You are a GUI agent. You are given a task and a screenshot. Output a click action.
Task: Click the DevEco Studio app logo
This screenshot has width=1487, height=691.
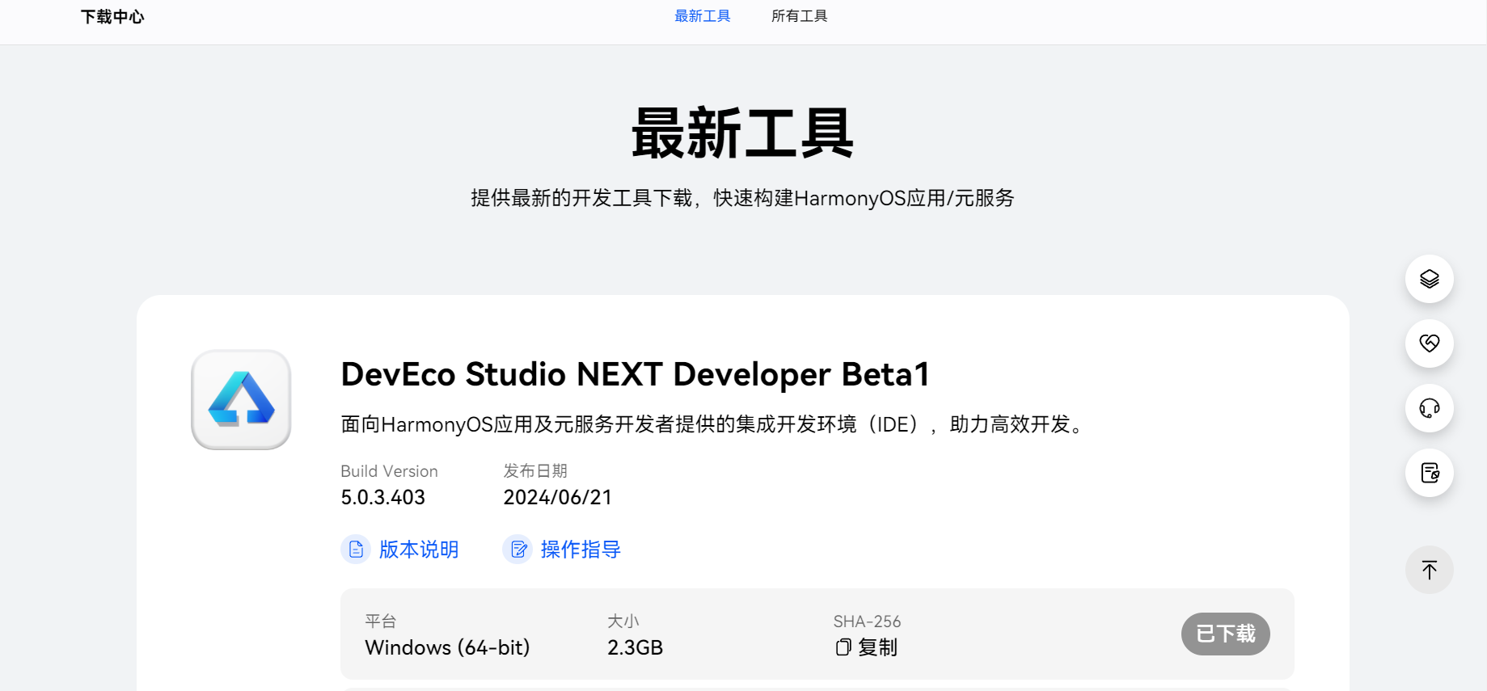(x=241, y=399)
